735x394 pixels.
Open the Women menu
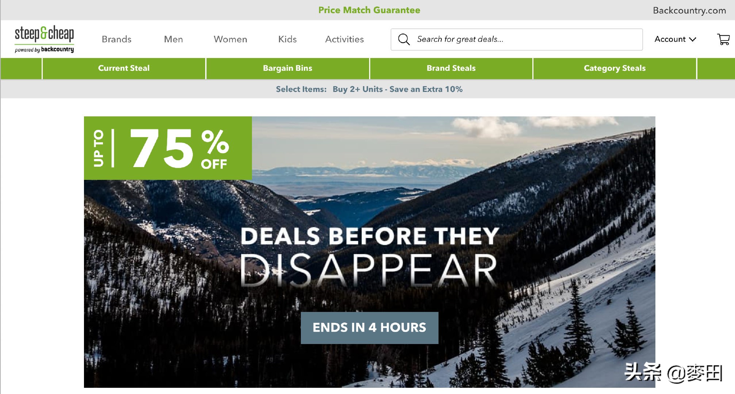tap(230, 39)
